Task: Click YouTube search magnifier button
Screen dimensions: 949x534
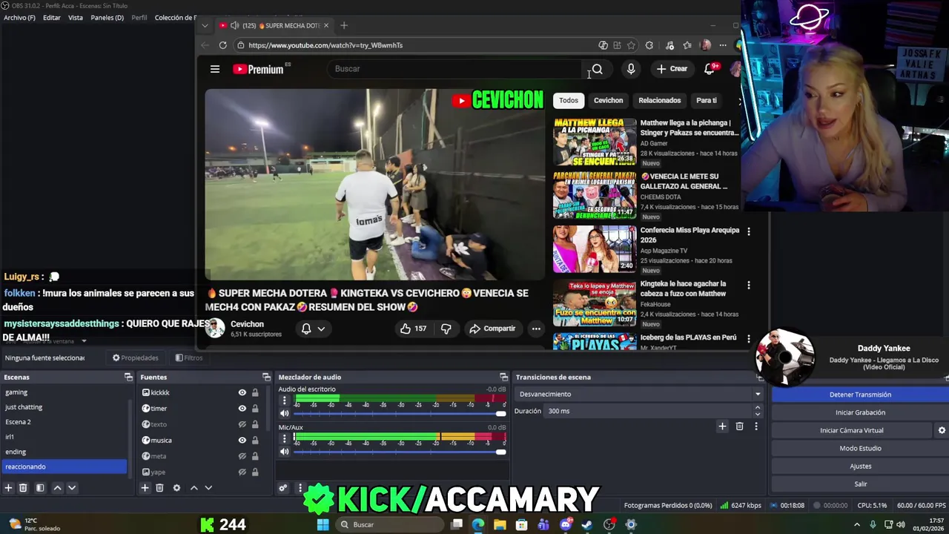Action: click(x=597, y=69)
